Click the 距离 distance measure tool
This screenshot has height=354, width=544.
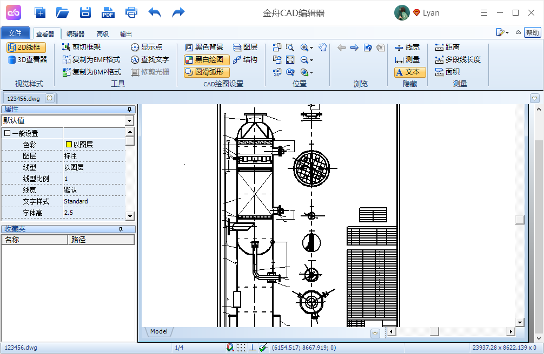[447, 47]
